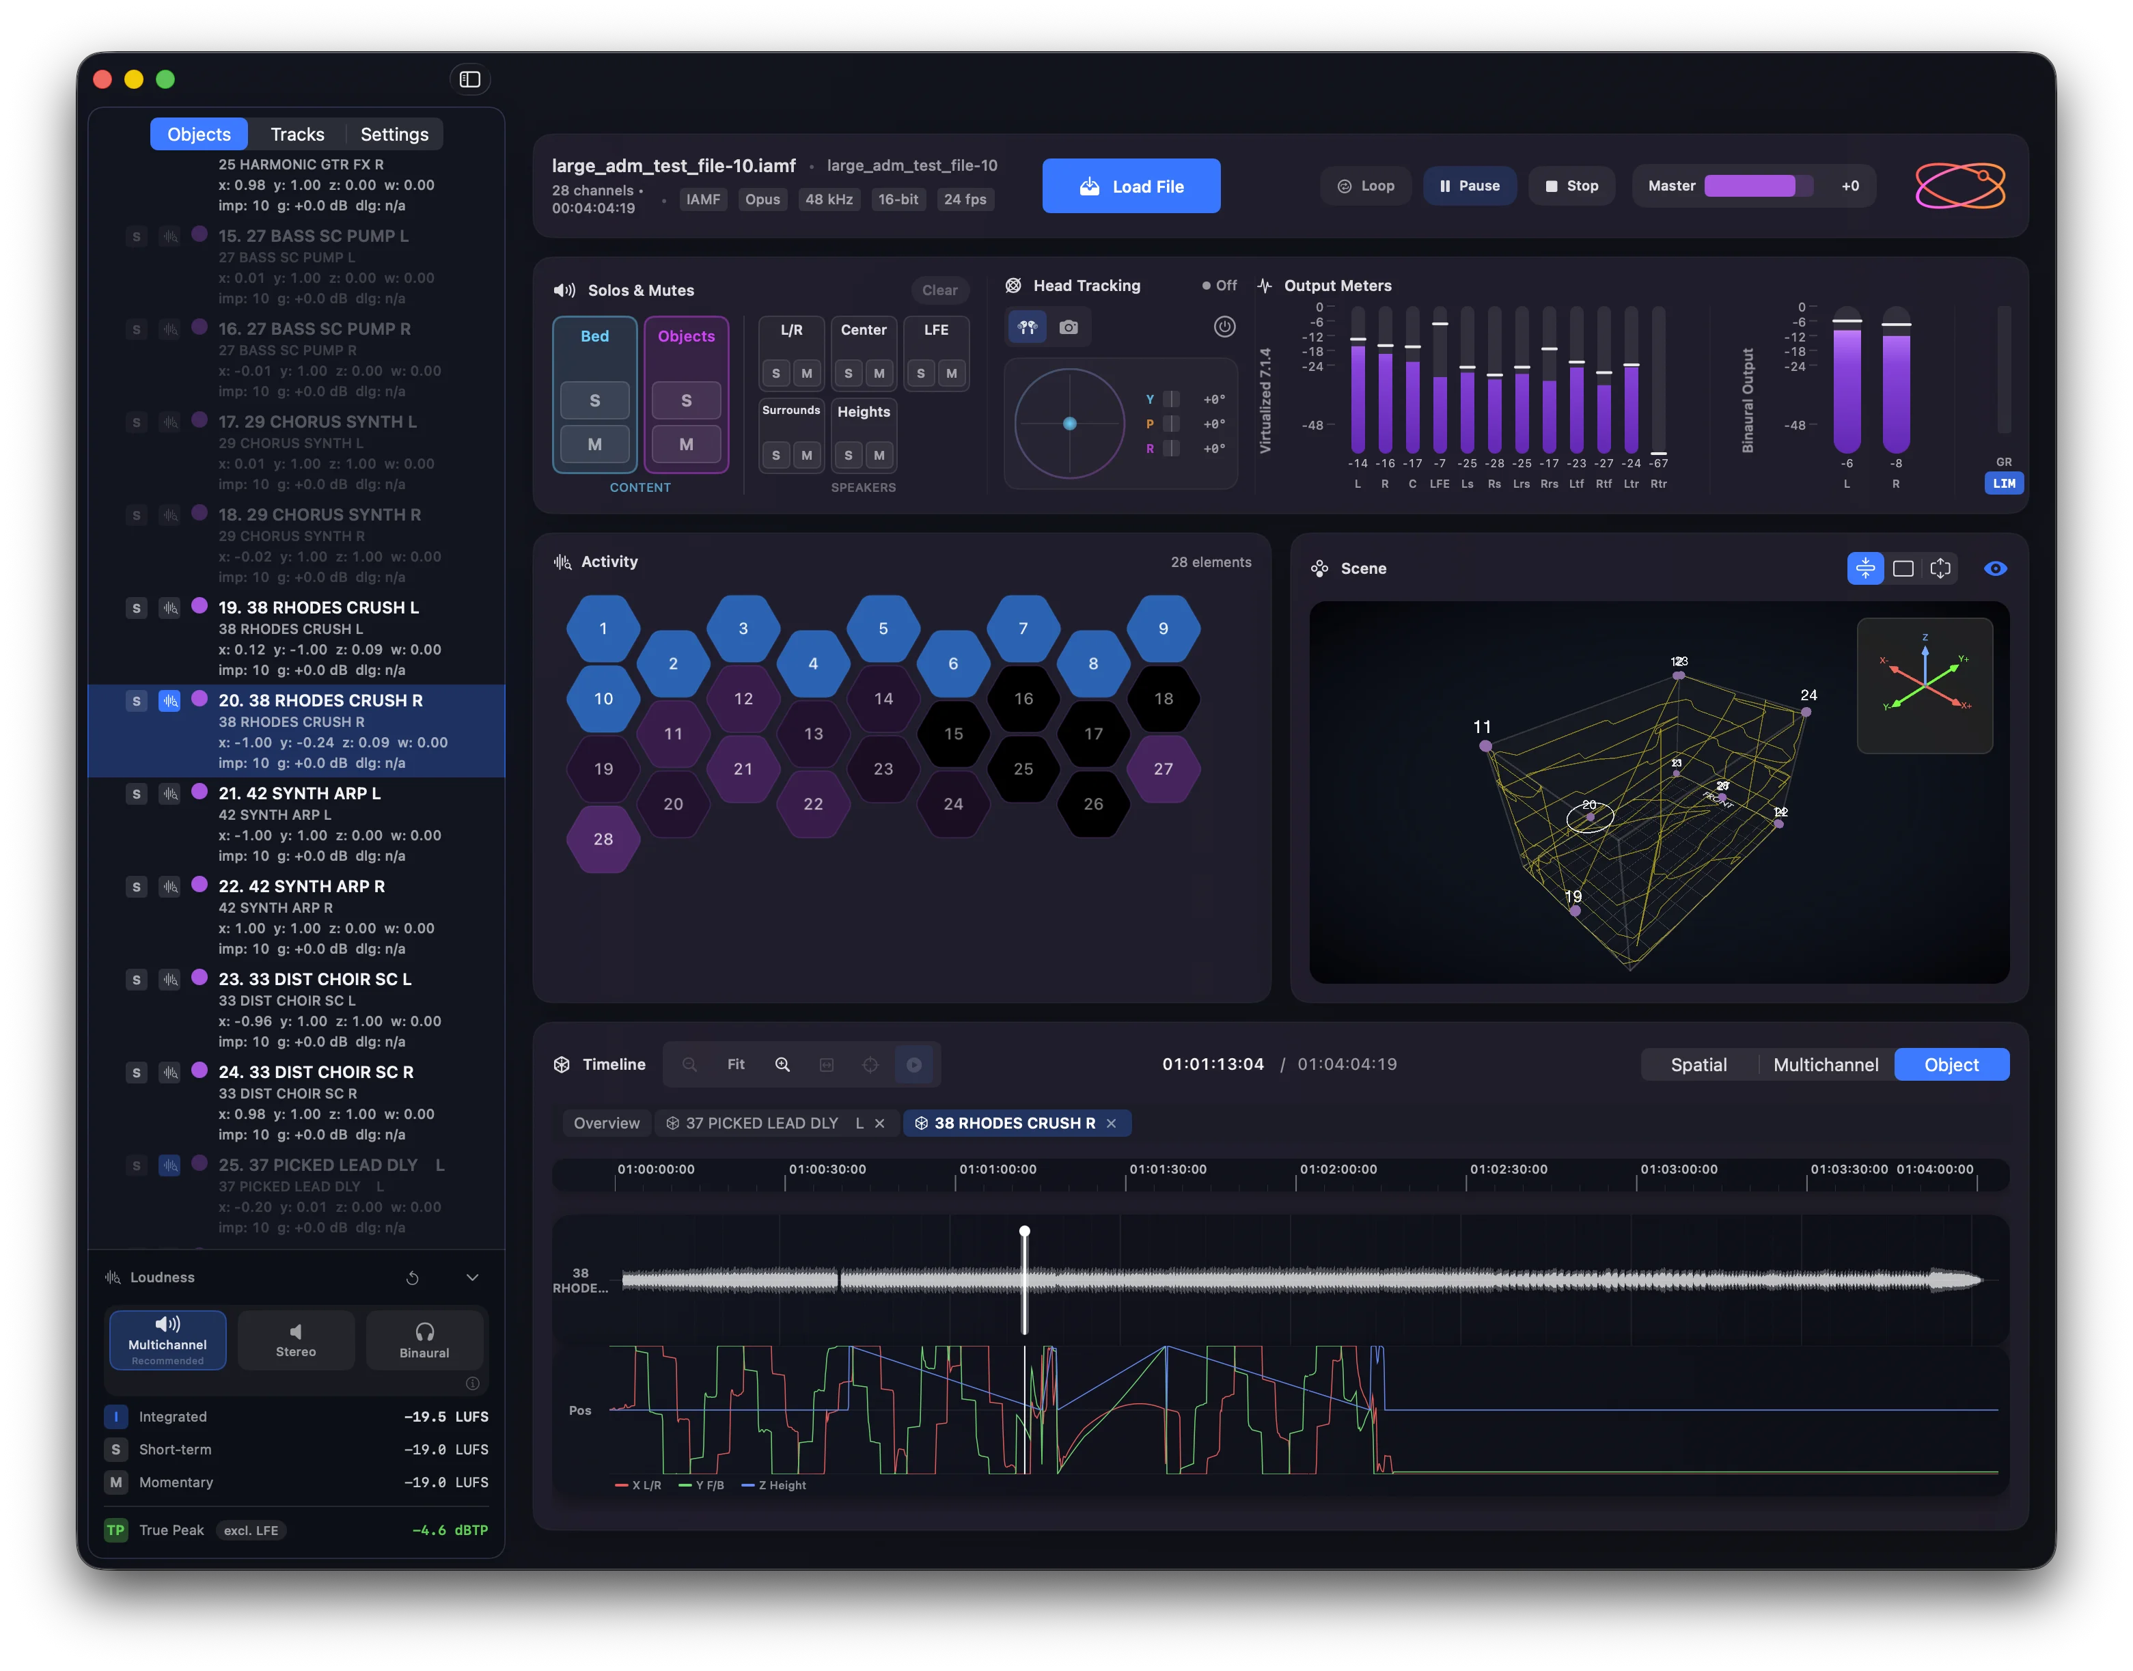Screen dimensions: 2133x1671
Task: Click the Loop playback option
Action: 1365,185
